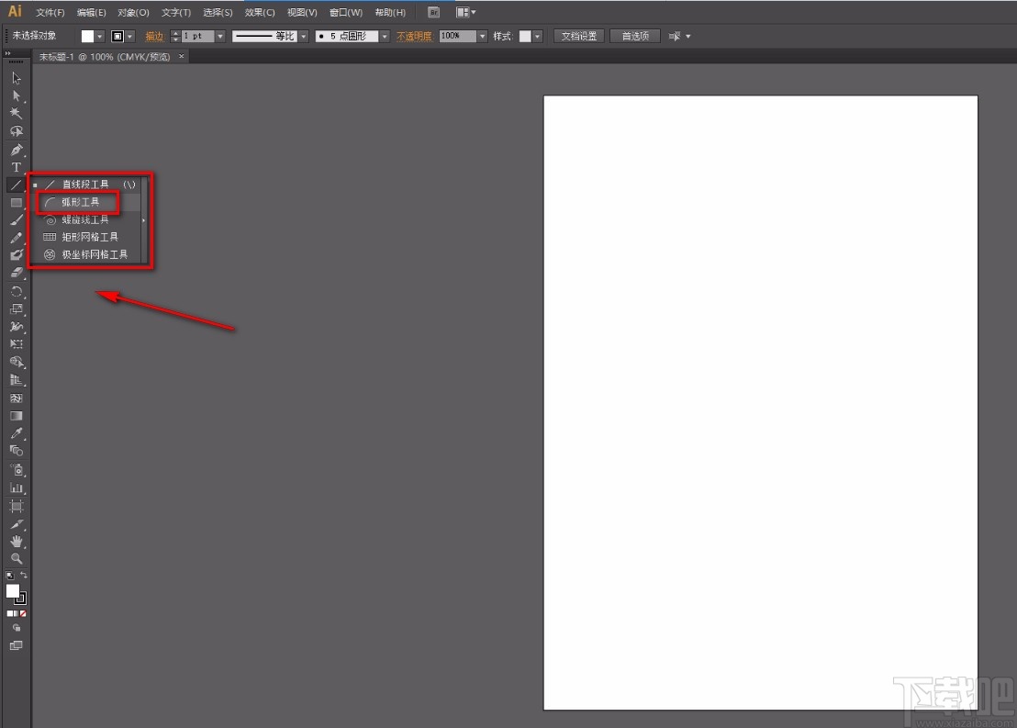Image resolution: width=1017 pixels, height=728 pixels.
Task: Expand the tools panel double-arrow
Action: (7, 53)
